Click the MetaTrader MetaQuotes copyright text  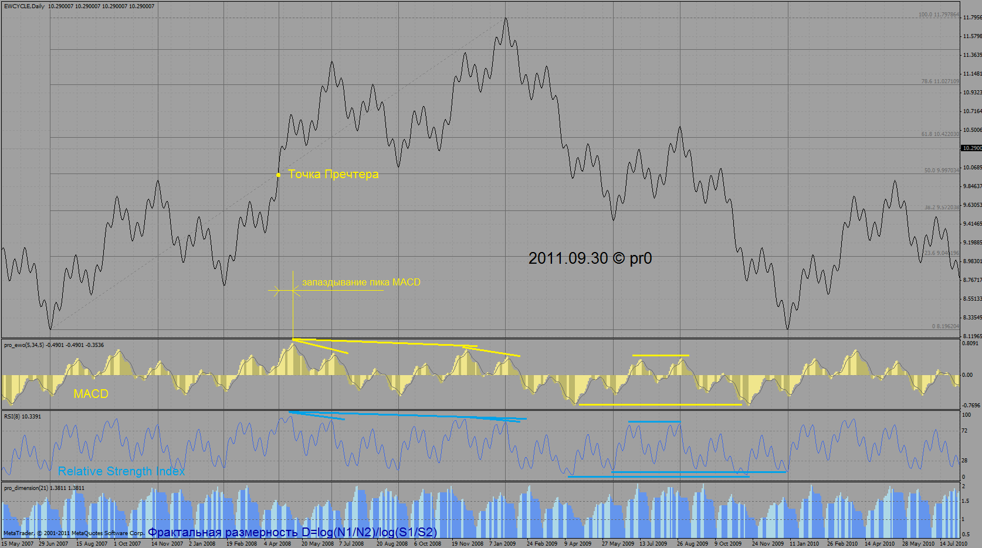pyautogui.click(x=74, y=533)
